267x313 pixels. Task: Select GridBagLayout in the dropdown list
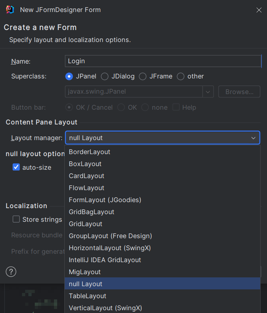(92, 212)
